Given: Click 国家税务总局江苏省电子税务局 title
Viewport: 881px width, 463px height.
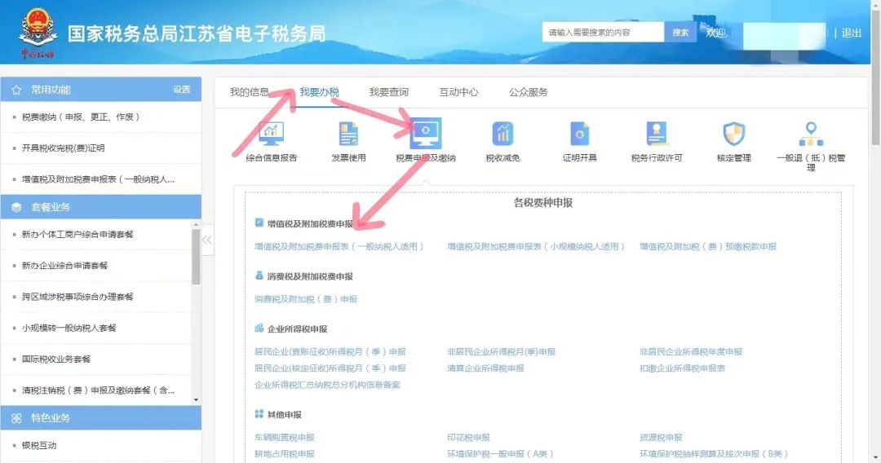Looking at the screenshot, I should coord(197,33).
